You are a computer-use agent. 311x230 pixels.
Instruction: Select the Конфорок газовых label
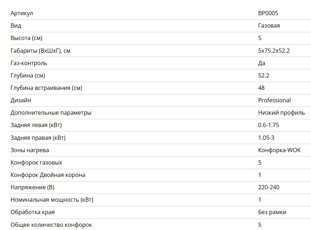click(x=36, y=163)
